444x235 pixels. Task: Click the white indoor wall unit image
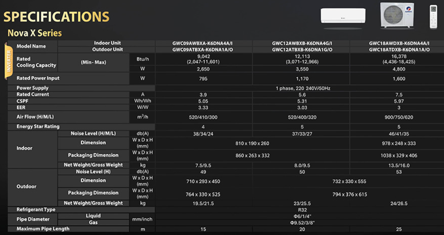pyautogui.click(x=343, y=16)
